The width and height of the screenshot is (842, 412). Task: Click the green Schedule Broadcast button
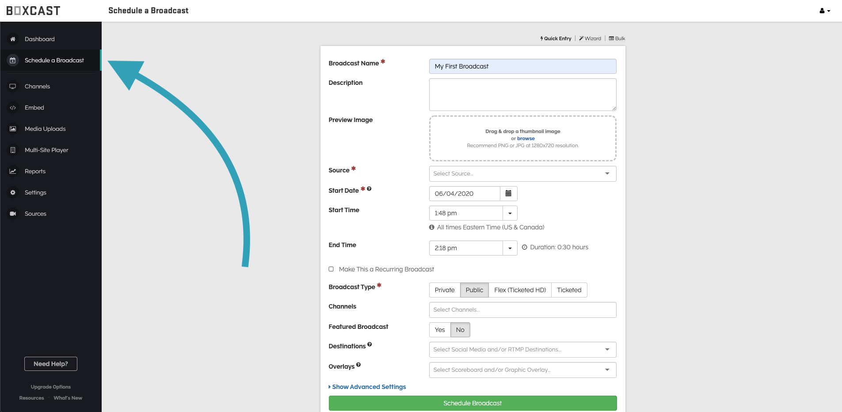coord(472,403)
